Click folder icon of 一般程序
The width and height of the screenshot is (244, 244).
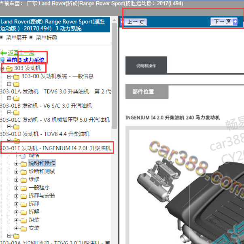tap(23, 188)
